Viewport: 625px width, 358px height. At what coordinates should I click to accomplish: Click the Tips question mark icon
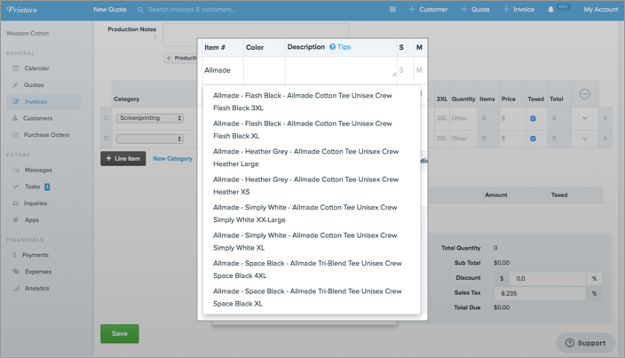click(332, 47)
